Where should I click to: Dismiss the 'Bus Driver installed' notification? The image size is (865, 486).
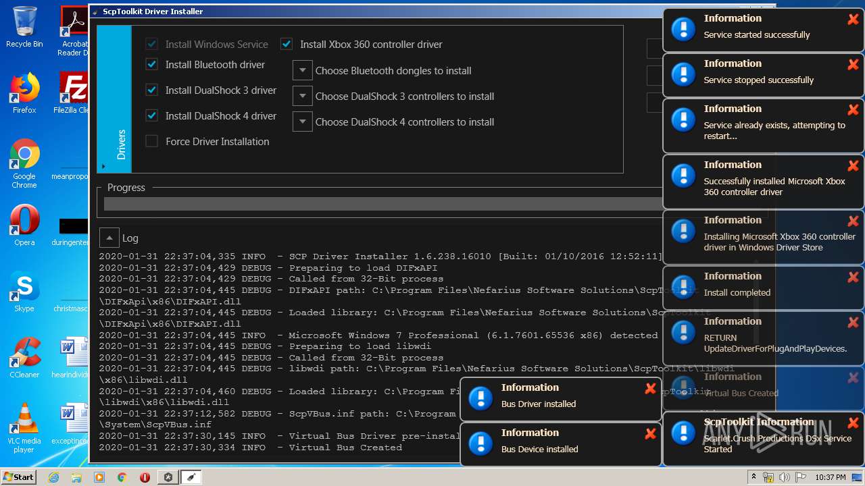(650, 389)
